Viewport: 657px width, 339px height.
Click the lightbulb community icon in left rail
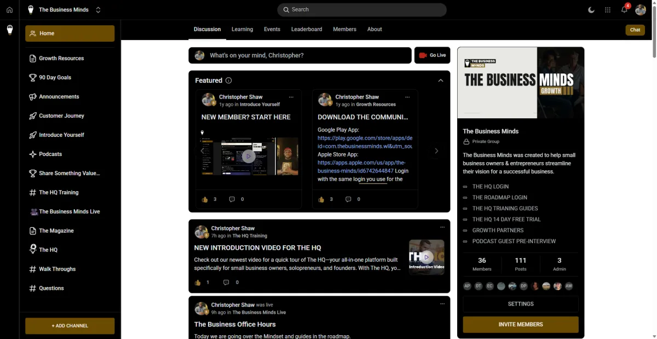(9, 30)
